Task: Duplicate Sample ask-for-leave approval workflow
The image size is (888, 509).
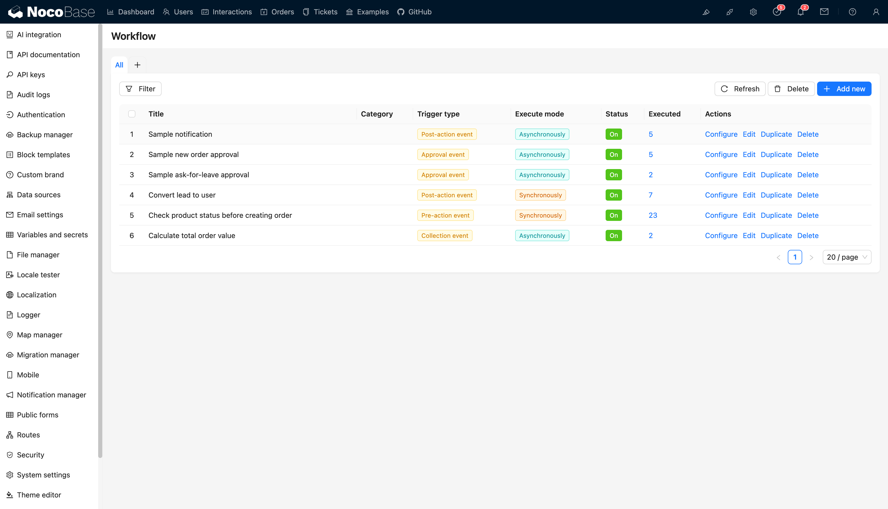Action: [x=776, y=175]
